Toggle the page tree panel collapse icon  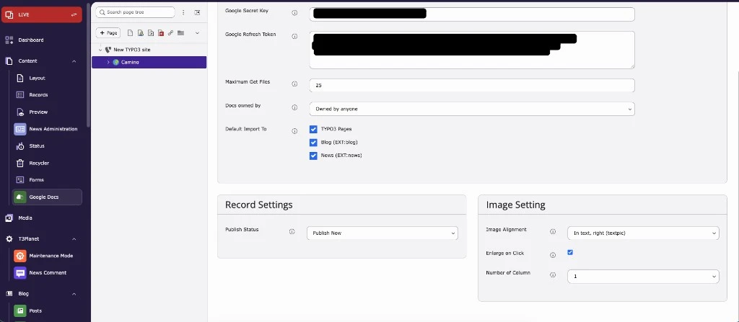pos(198,13)
